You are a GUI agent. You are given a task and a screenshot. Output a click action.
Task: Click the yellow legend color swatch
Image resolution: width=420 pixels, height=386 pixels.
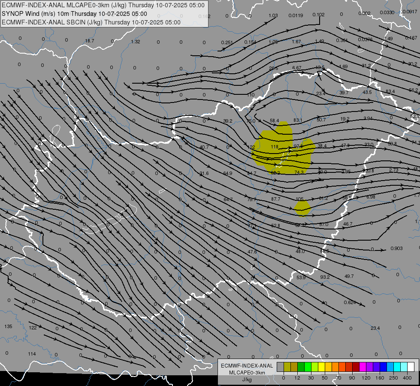(x=321, y=367)
